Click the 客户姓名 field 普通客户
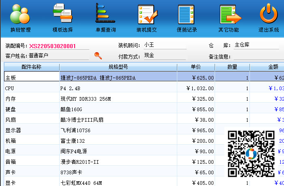The image size is (284, 186). pyautogui.click(x=59, y=56)
